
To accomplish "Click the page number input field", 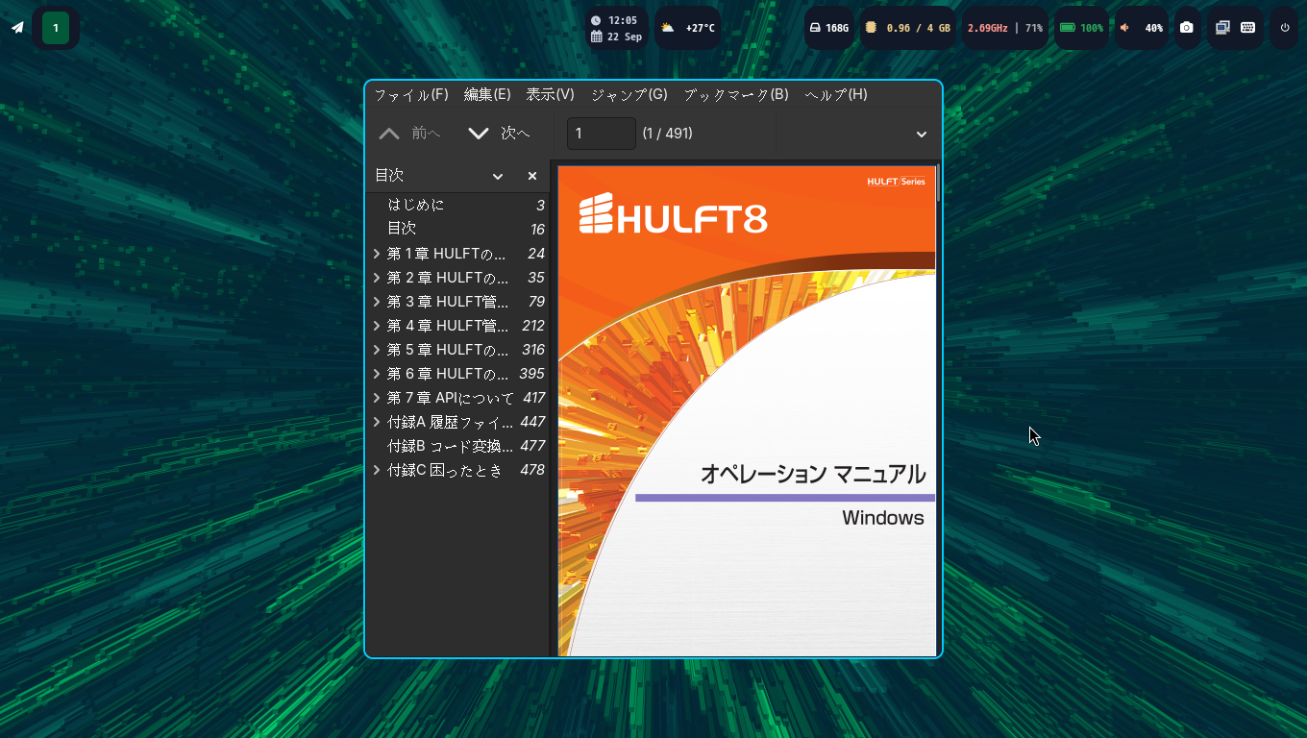I will click(x=602, y=134).
